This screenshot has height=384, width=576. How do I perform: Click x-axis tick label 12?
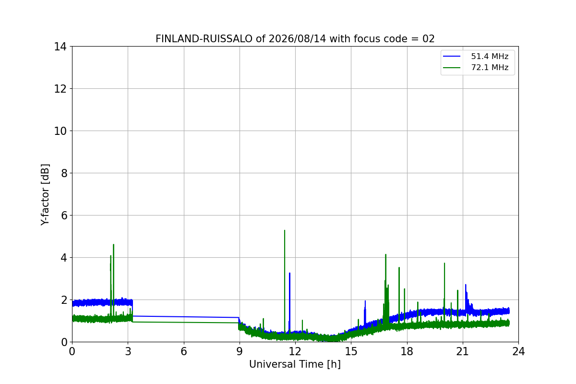pyautogui.click(x=295, y=351)
